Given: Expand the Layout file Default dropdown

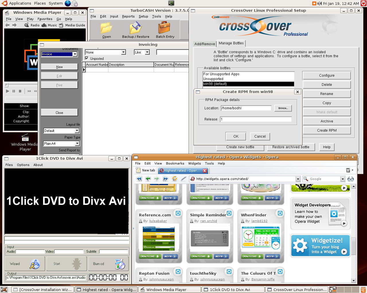Looking at the screenshot, I should (x=77, y=130).
